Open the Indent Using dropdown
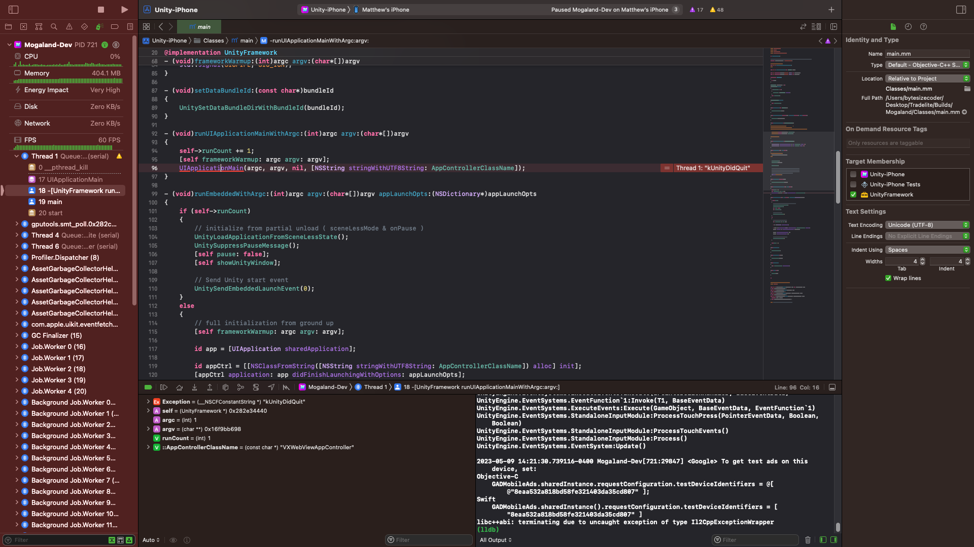This screenshot has width=974, height=547. pos(927,250)
